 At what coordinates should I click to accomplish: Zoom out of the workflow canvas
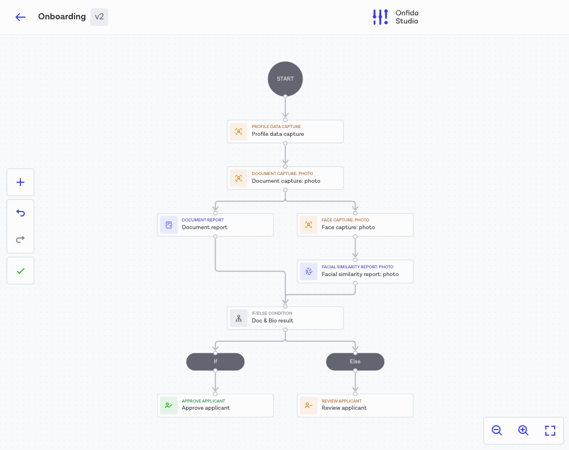click(x=497, y=430)
